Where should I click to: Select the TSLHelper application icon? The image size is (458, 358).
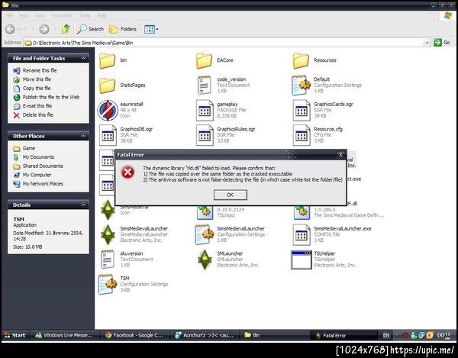click(302, 260)
